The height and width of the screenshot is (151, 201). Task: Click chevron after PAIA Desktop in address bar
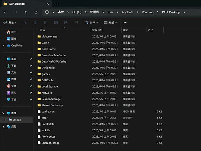184,12
